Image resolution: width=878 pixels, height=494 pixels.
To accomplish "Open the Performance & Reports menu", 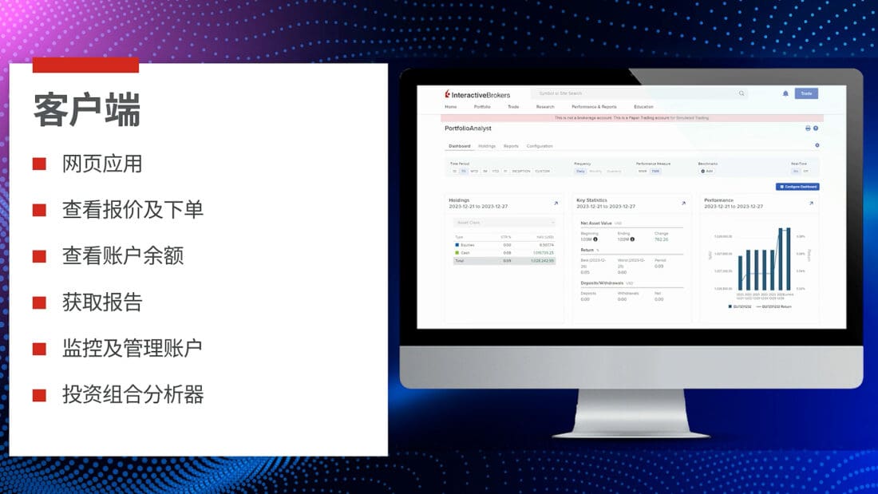I will [x=594, y=107].
